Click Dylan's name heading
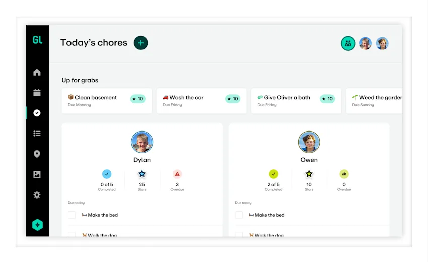The image size is (428, 262). (x=142, y=160)
